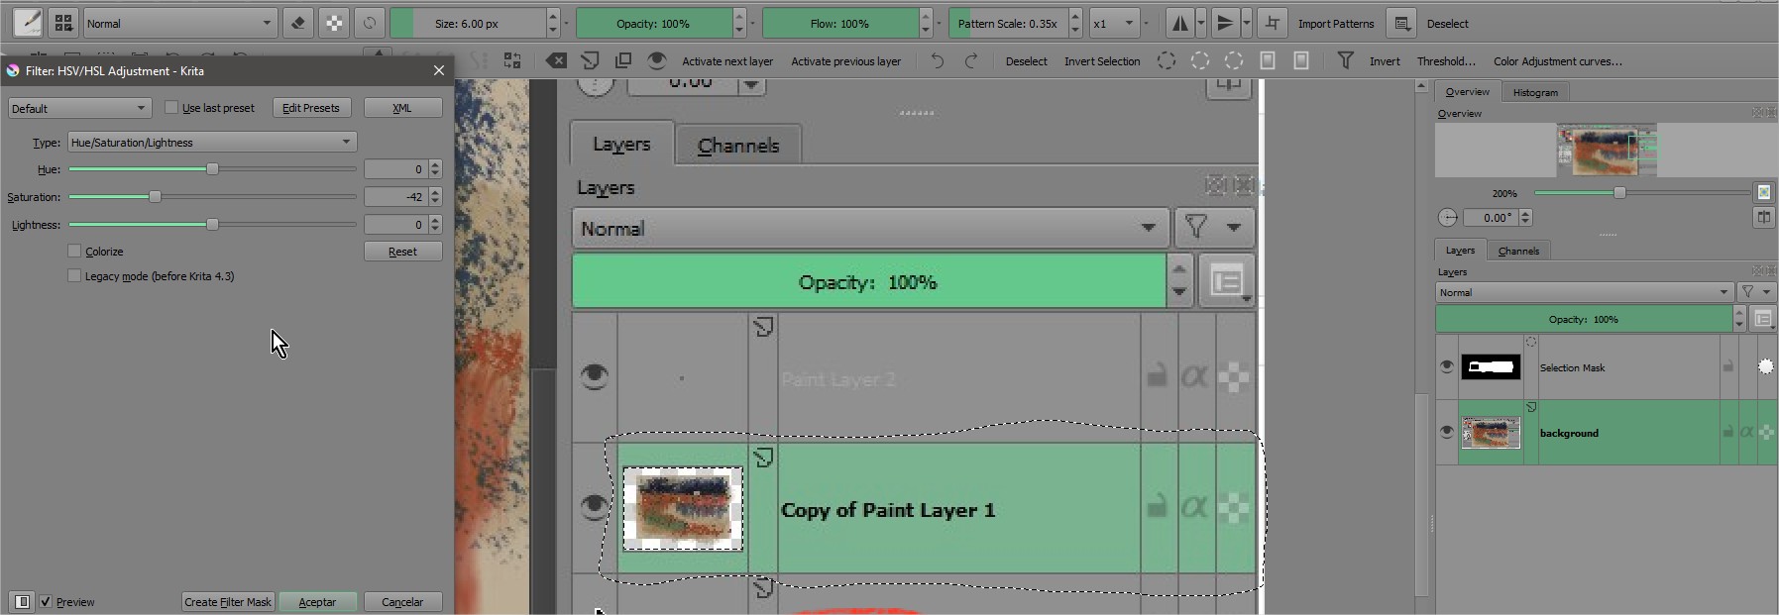
Task: Open the brush editor settings icon
Action: click(x=28, y=23)
